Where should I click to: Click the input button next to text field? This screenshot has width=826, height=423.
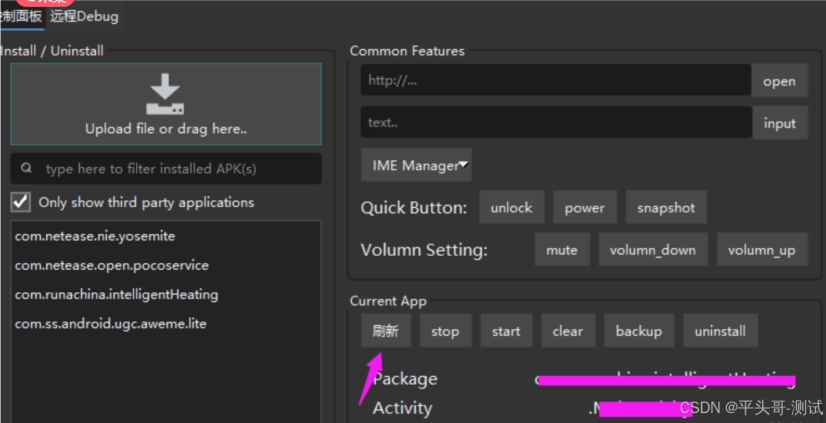(780, 123)
